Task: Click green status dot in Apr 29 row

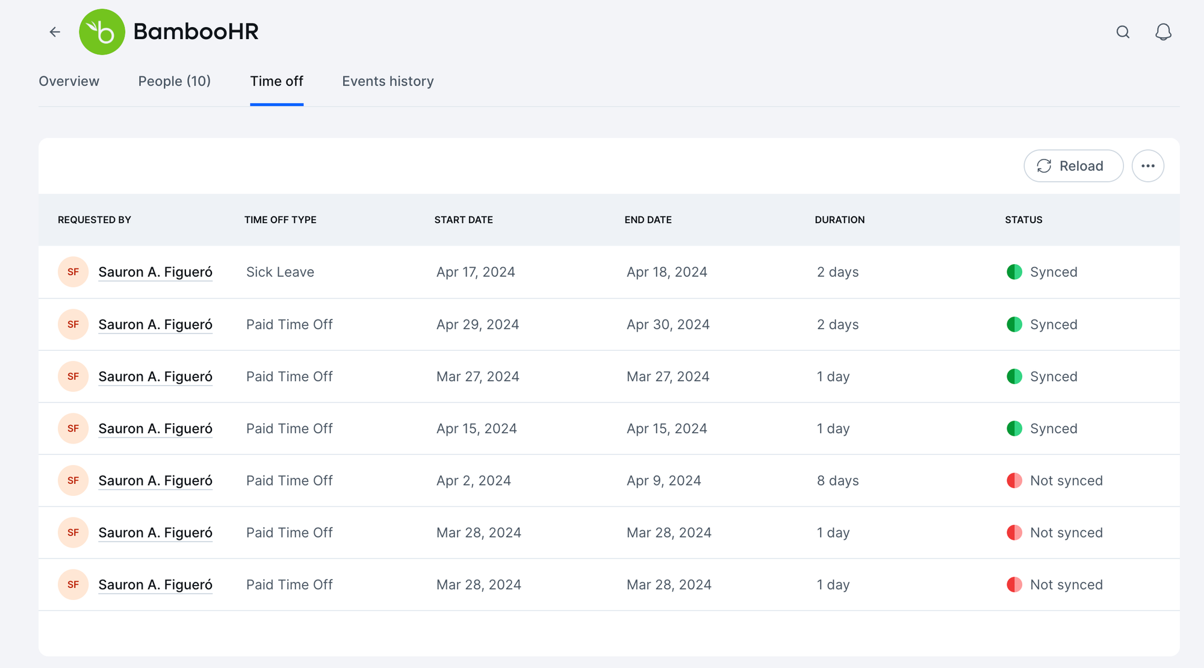Action: coord(1014,324)
